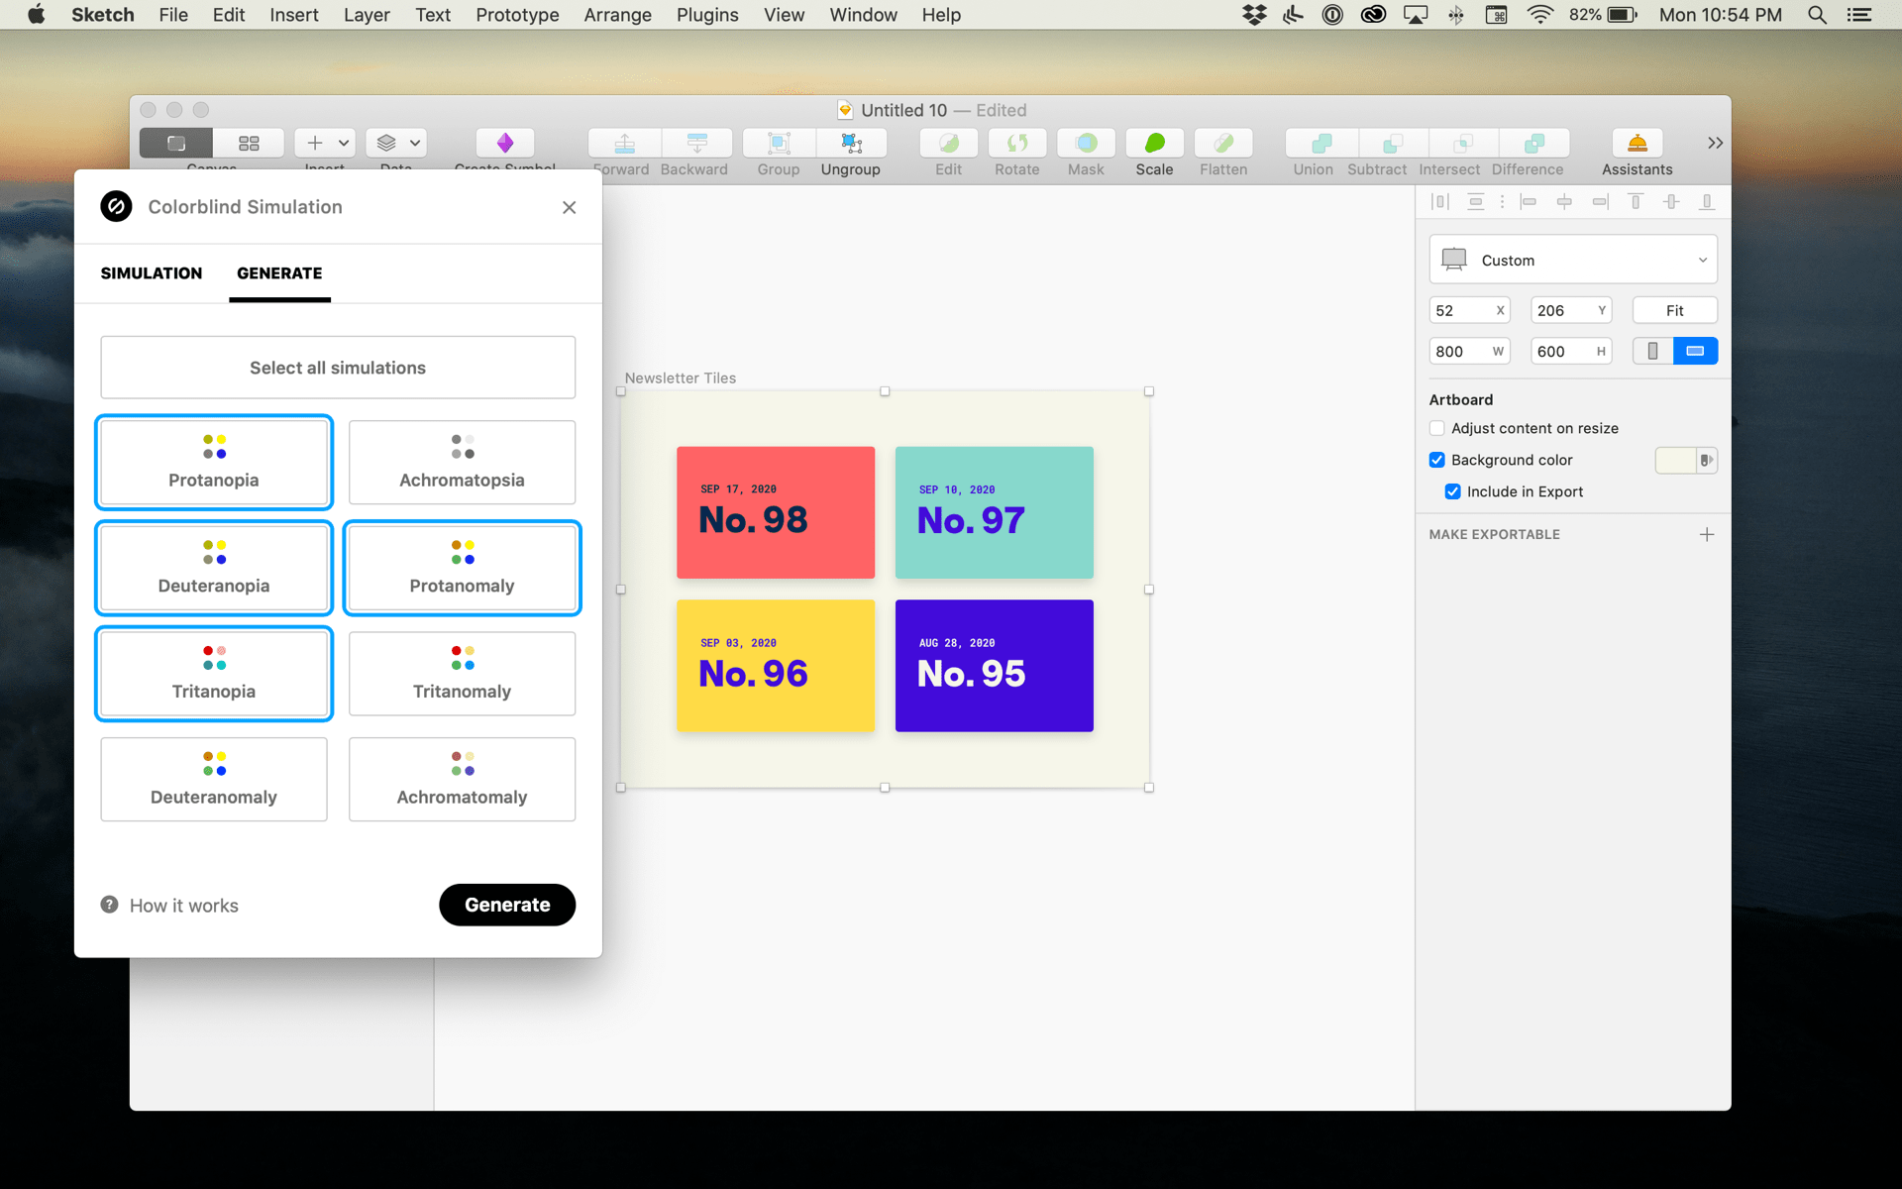Click the How it works link
Screen dimensions: 1902x1189
pos(183,905)
